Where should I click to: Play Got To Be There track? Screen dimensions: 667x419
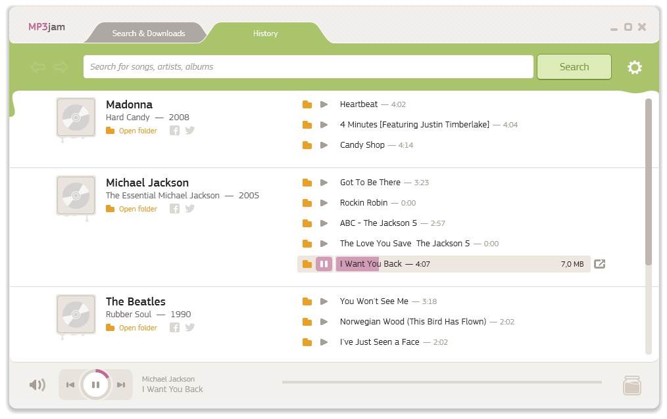(324, 183)
